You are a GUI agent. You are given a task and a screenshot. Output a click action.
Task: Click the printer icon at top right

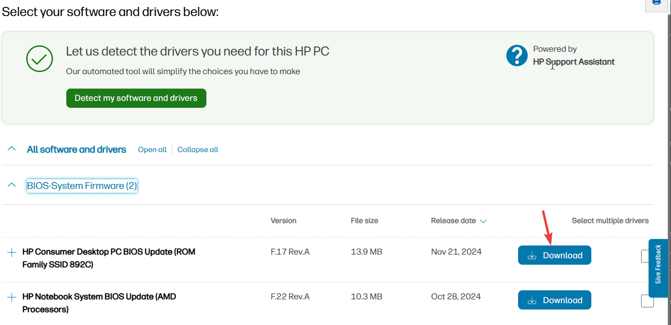point(657,3)
